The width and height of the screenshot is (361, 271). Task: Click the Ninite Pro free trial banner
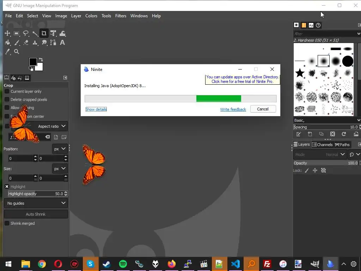[243, 79]
